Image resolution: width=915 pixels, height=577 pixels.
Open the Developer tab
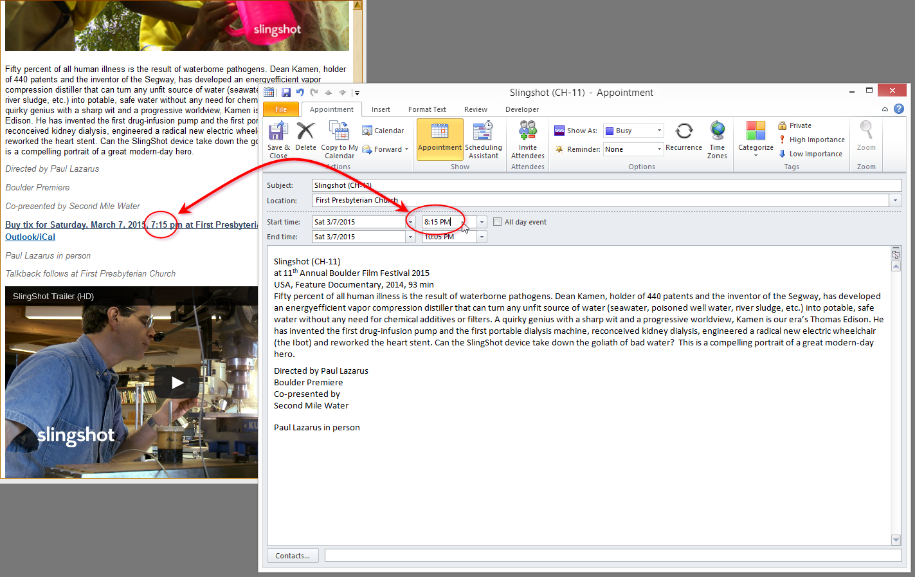(x=522, y=109)
